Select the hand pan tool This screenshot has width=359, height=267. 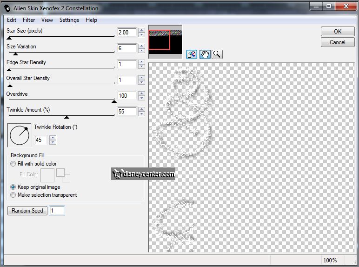click(205, 54)
